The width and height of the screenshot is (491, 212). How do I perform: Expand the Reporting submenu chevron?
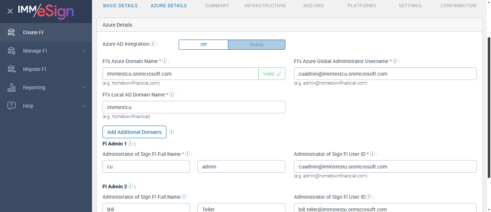tap(84, 87)
